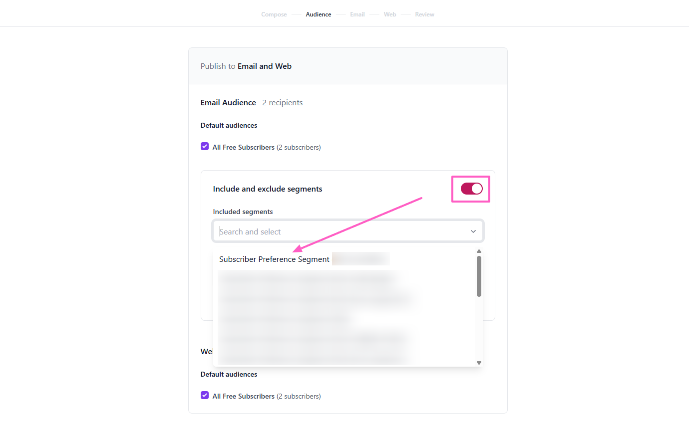Select the blurred option below Subscriber Preference Segment
The width and height of the screenshot is (689, 444).
[x=307, y=279]
